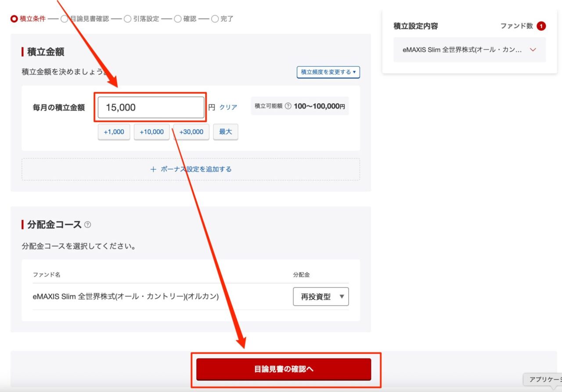Click the クリア link to reset amount
Image resolution: width=562 pixels, height=392 pixels.
coord(227,107)
